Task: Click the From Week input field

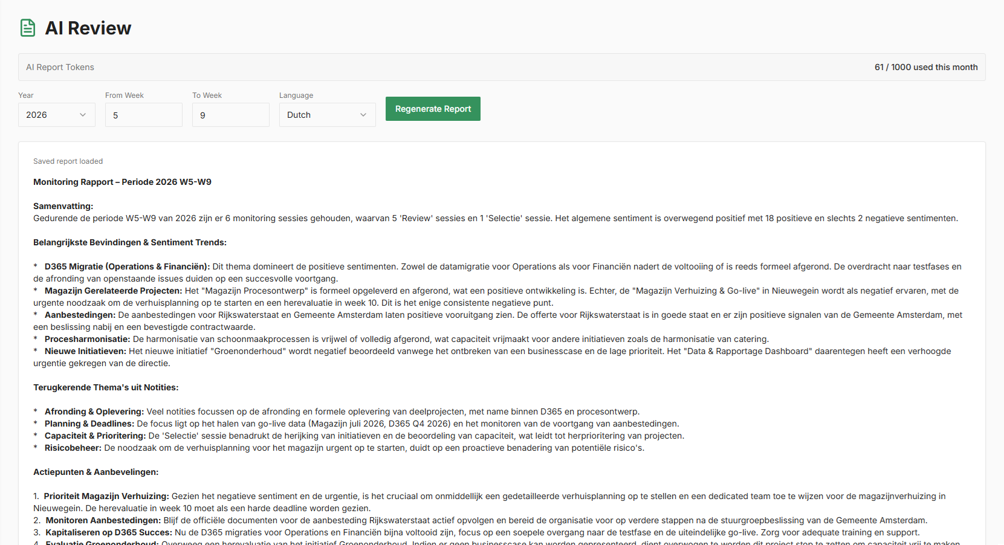Action: click(143, 114)
